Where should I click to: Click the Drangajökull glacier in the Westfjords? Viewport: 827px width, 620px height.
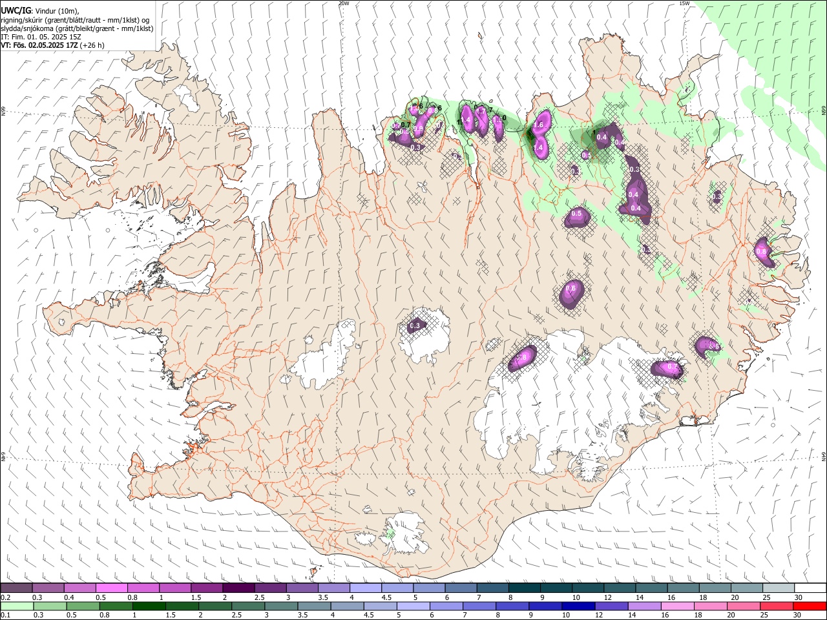pos(187,98)
